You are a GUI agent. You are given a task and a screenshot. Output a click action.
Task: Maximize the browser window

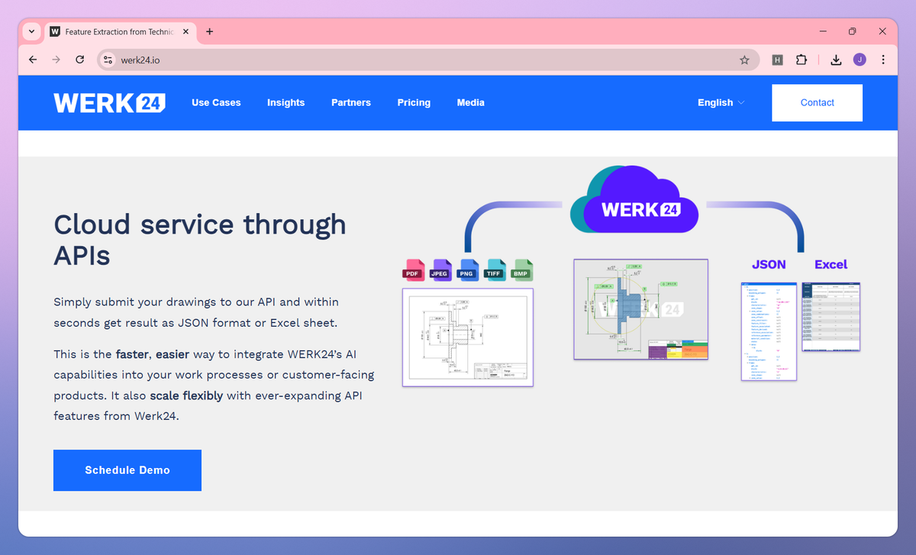coord(853,31)
